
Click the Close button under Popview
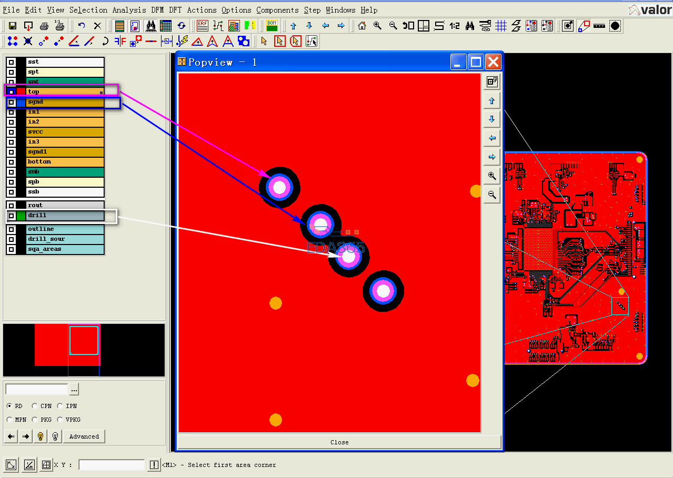click(x=339, y=442)
